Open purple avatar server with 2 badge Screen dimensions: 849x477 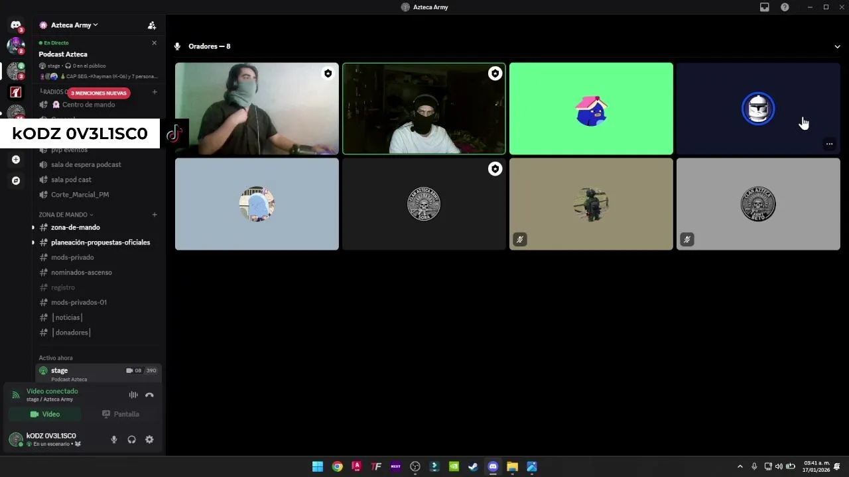coord(16,46)
